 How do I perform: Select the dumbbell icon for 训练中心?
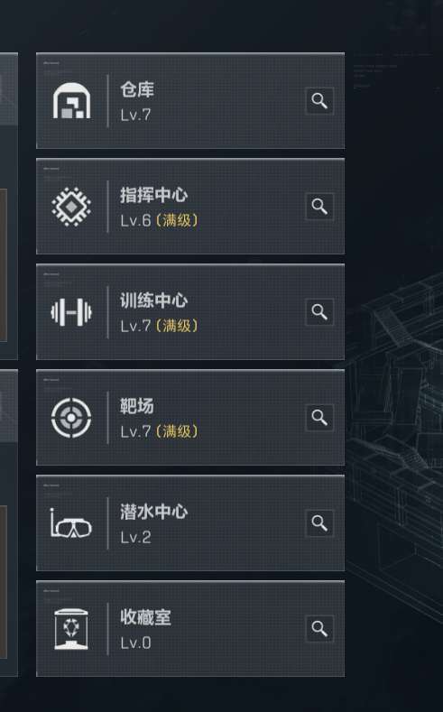click(x=71, y=312)
